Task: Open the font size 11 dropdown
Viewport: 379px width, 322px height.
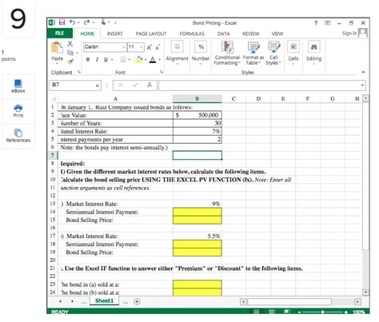Action: pyautogui.click(x=142, y=47)
